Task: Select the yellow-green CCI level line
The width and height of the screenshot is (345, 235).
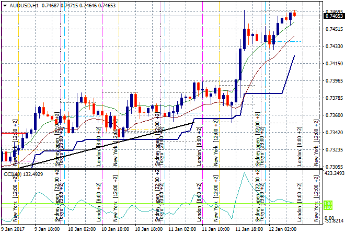Action: (x=157, y=207)
